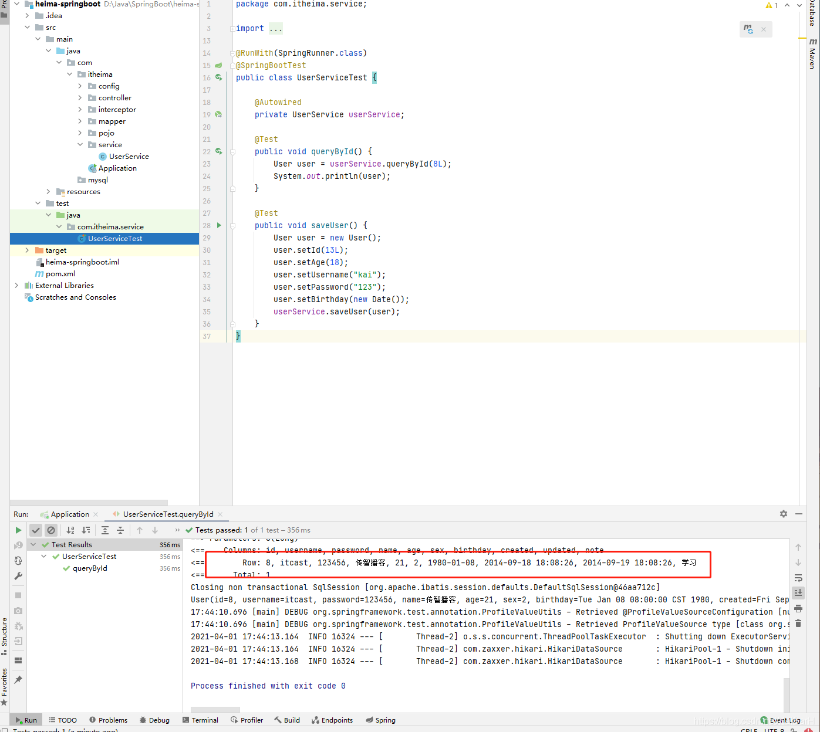Select UserService class in tree

(x=129, y=157)
